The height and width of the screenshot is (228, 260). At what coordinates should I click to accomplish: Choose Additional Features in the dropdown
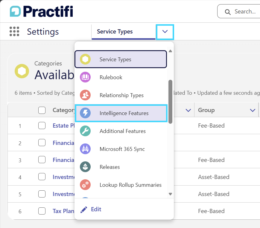pyautogui.click(x=121, y=131)
